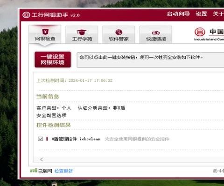224x186 pixels.
Task: Switch to the 工行学苑 tab
Action: pyautogui.click(x=82, y=34)
